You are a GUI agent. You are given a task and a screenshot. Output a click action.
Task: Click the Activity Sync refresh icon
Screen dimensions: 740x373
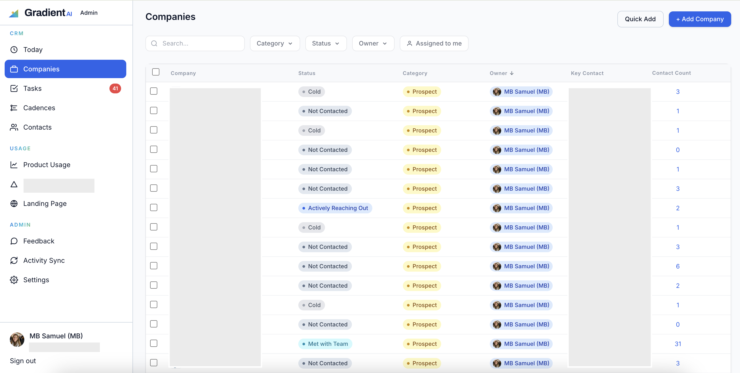click(14, 260)
